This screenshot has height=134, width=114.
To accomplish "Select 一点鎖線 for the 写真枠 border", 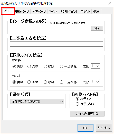I will click(68, 66).
